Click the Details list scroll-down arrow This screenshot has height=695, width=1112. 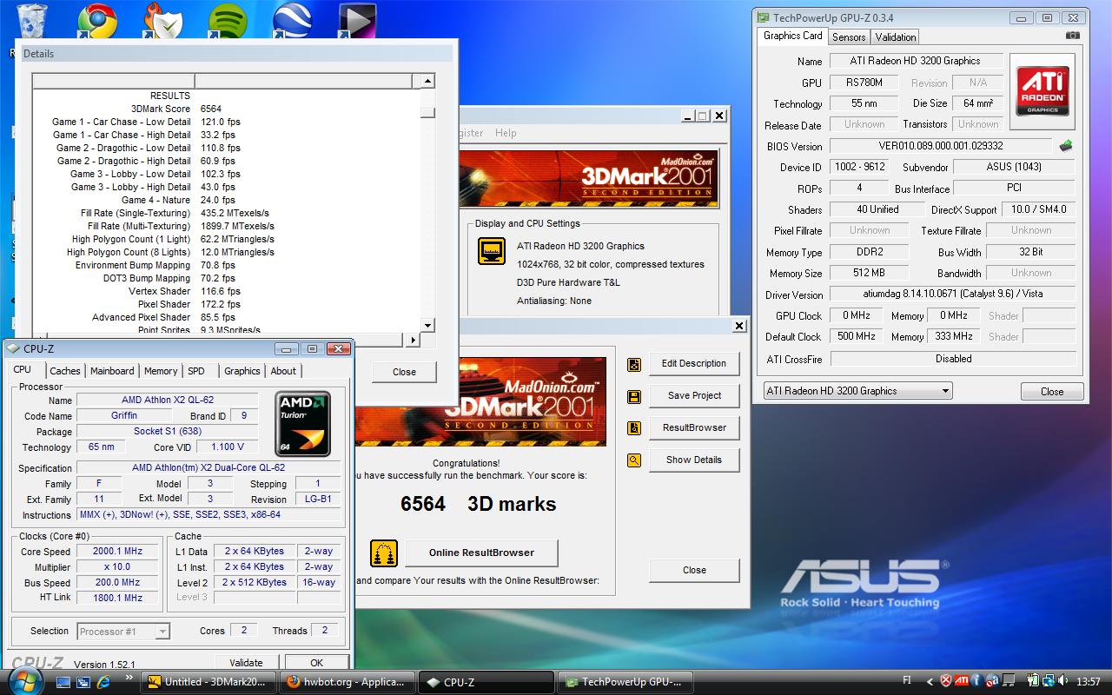tap(427, 325)
